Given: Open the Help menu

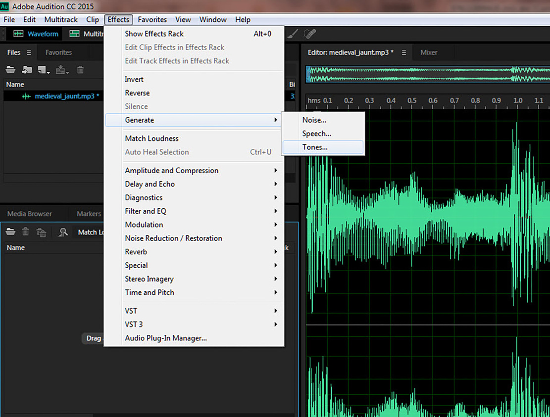Looking at the screenshot, I should (x=243, y=20).
